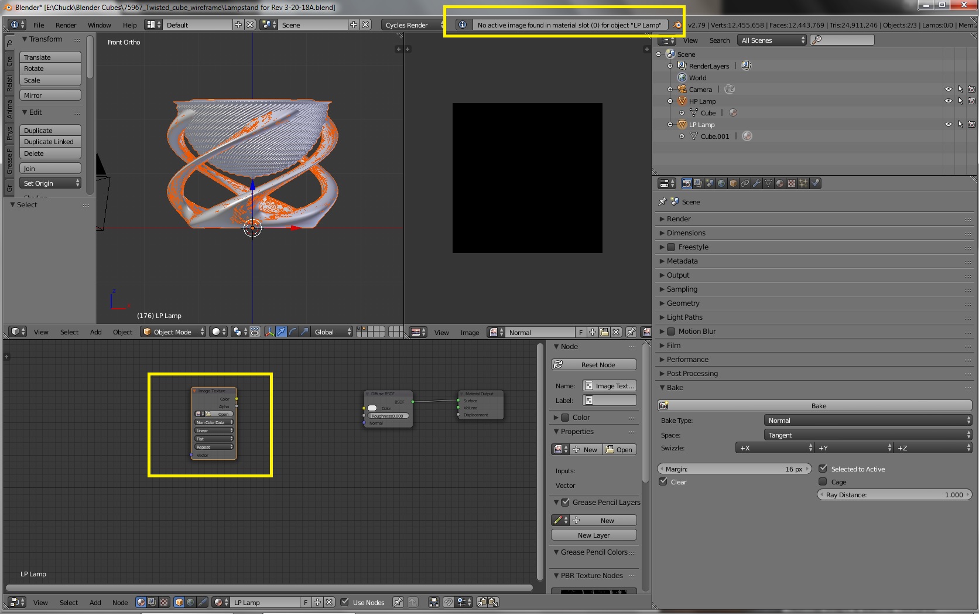Screen dimensions: 979x615
Task: Click the Diffuse BSDF color swatch
Action: pyautogui.click(x=372, y=408)
